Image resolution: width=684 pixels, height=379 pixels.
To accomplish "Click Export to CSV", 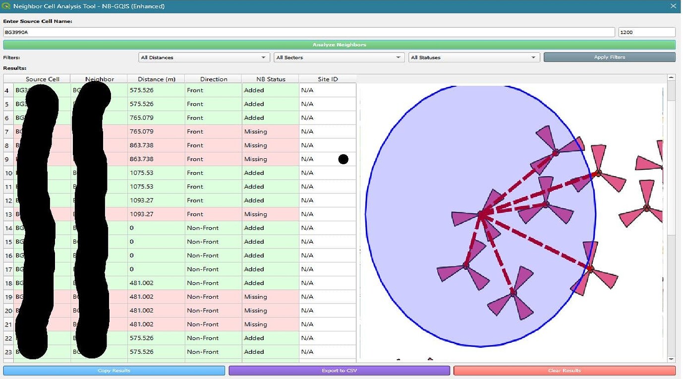I will pyautogui.click(x=339, y=371).
